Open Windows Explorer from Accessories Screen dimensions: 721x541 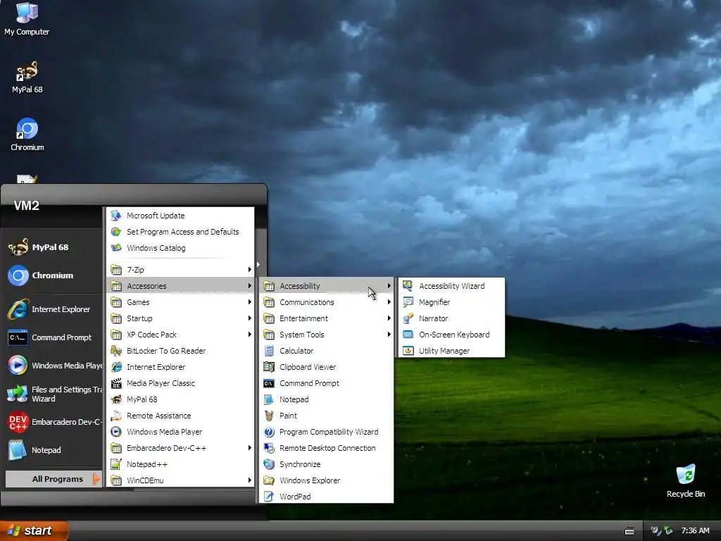tap(326, 480)
